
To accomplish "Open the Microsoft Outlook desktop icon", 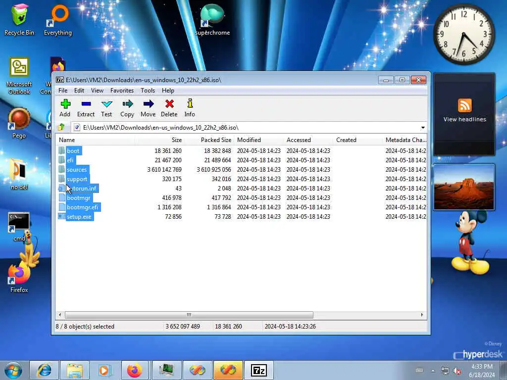I will pos(19,76).
